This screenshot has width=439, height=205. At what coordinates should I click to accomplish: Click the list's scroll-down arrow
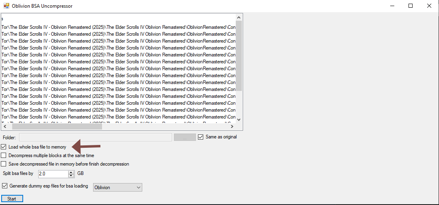tap(239, 119)
